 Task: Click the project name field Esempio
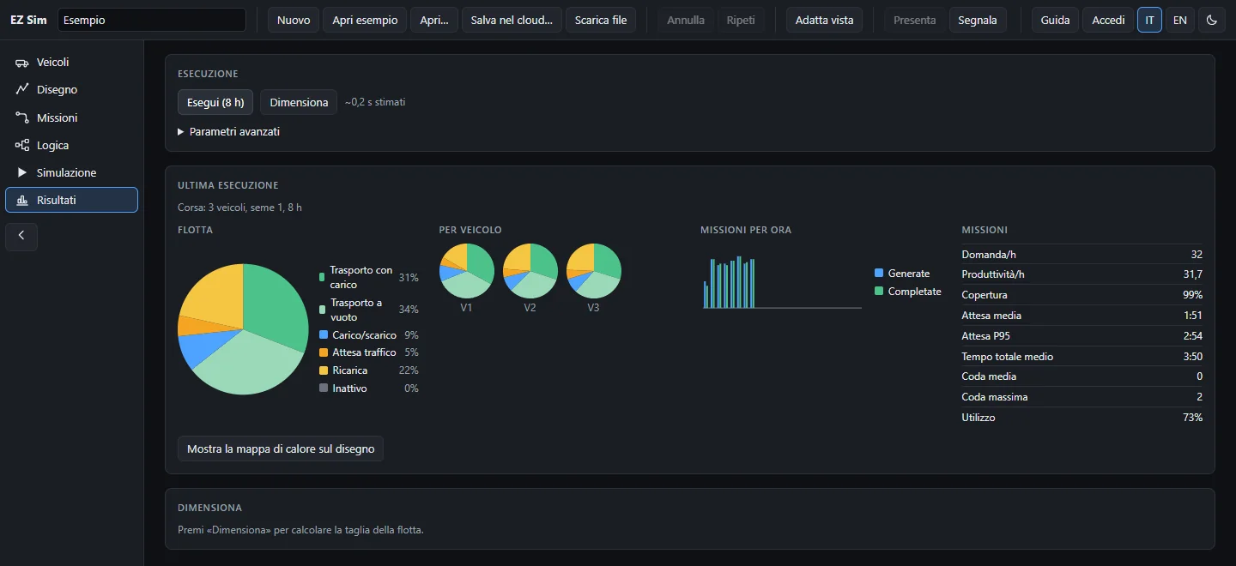[152, 20]
